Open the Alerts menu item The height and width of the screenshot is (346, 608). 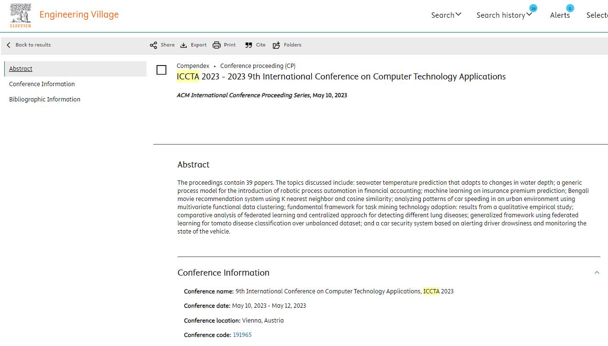[559, 15]
